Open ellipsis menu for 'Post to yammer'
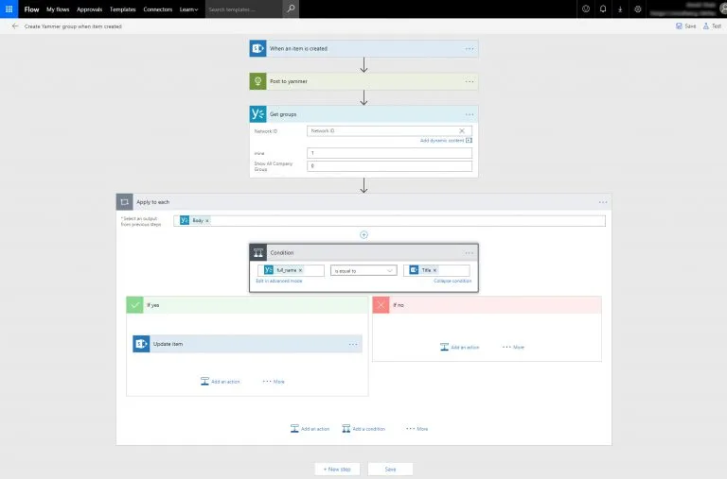 tap(470, 81)
